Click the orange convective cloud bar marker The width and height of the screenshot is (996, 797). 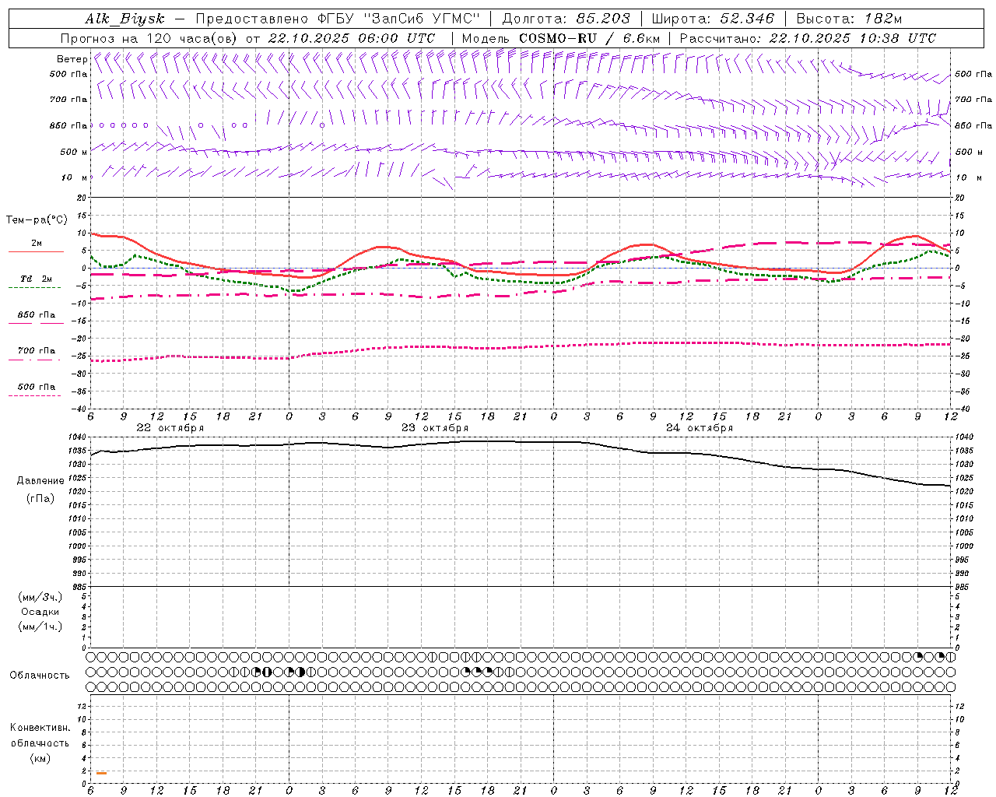tap(101, 773)
